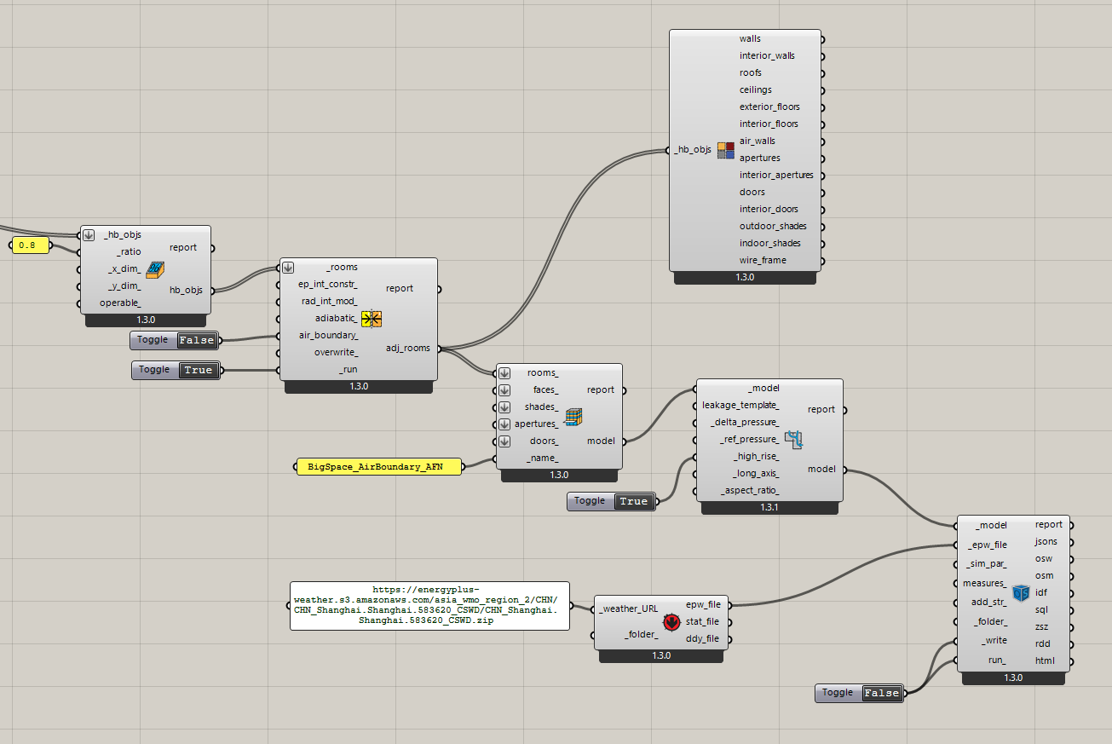Click the ep_int_constr_ input label
Viewport: 1112px width, 744px height.
[327, 284]
